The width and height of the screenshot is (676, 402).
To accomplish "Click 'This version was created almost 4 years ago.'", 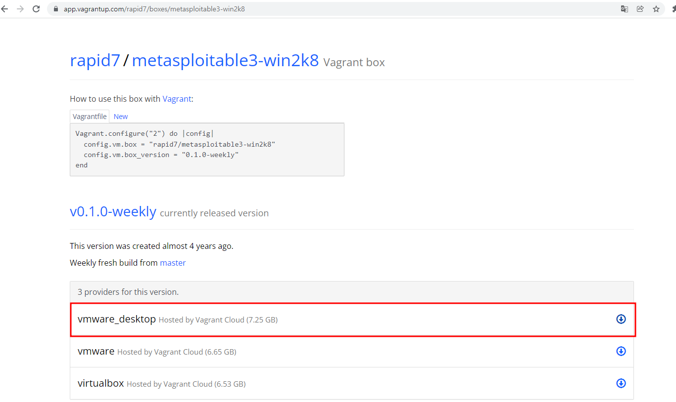I will (x=151, y=246).
